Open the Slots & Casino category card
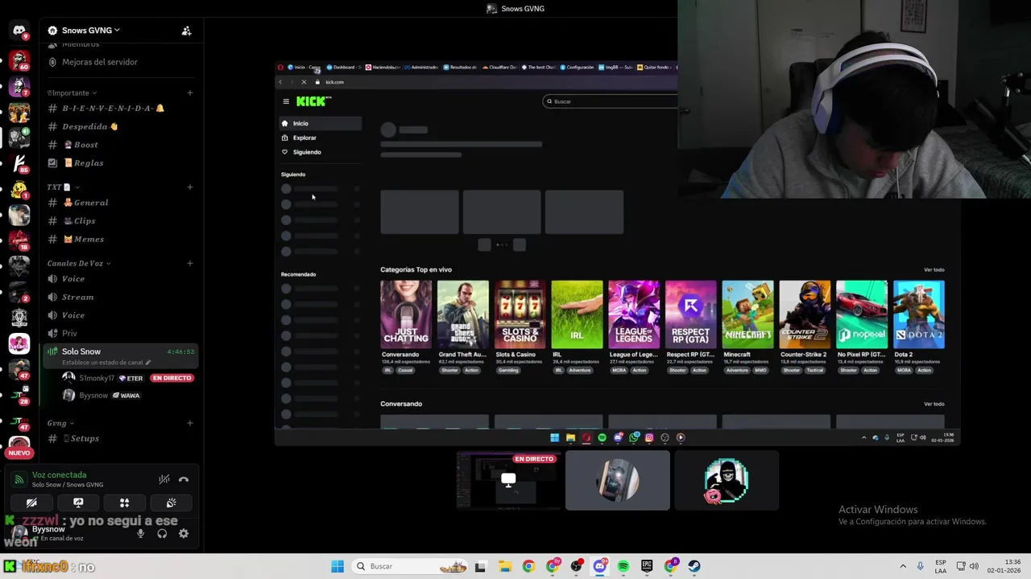The image size is (1031, 579). [x=520, y=314]
